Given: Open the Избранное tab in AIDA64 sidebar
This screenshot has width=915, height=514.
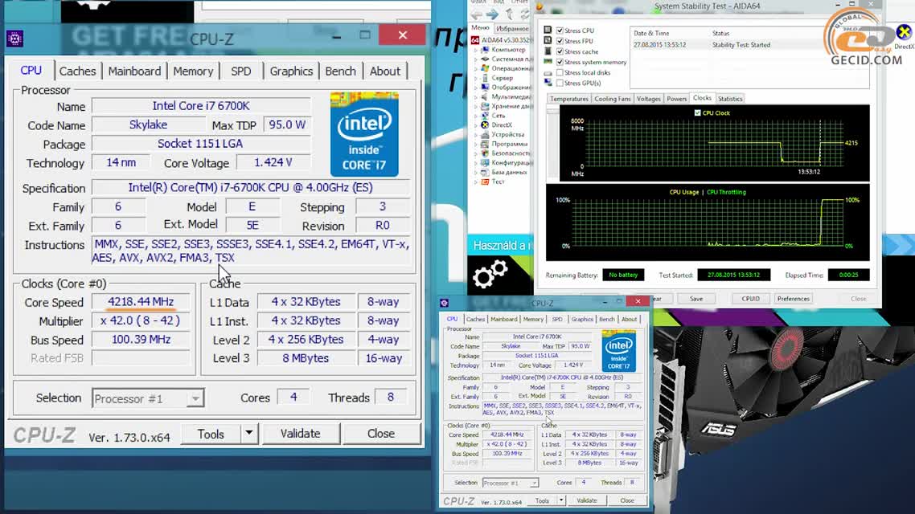Looking at the screenshot, I should click(511, 28).
